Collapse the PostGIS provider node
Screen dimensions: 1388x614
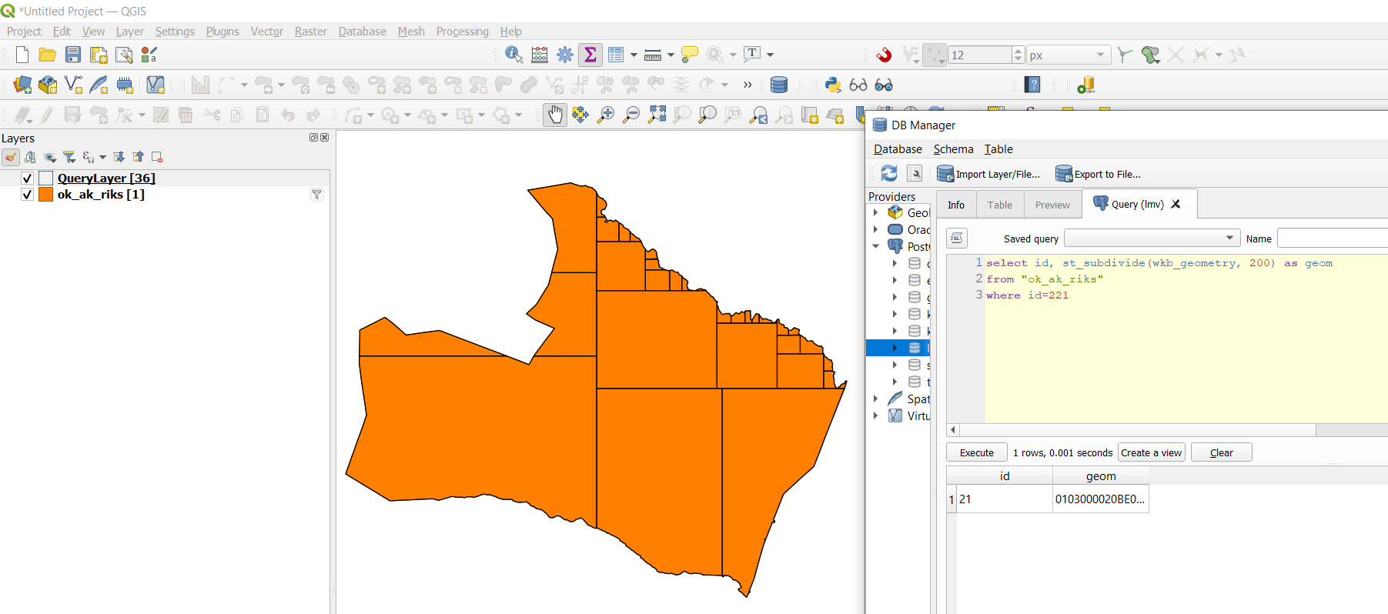point(875,246)
